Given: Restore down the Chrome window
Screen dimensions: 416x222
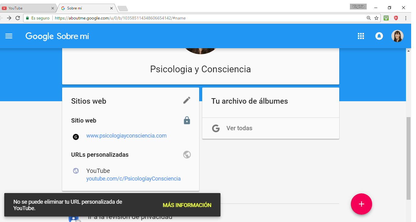Looking at the screenshot, I should click(x=390, y=8).
